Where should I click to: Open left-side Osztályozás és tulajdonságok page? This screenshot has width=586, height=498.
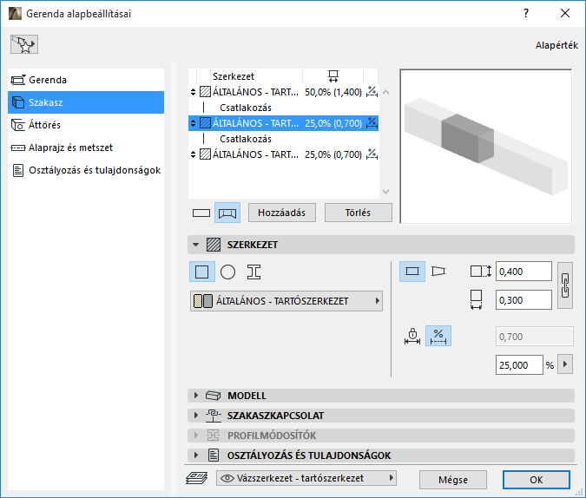[86, 170]
